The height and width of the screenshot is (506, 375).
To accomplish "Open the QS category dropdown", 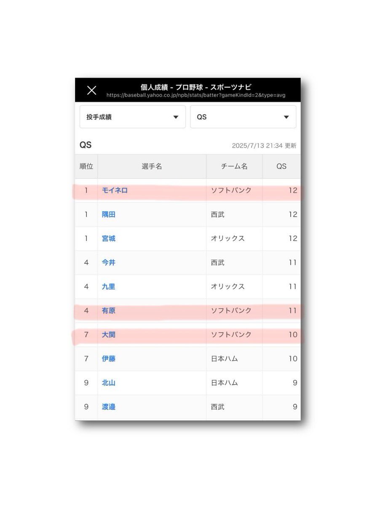I will pos(243,117).
